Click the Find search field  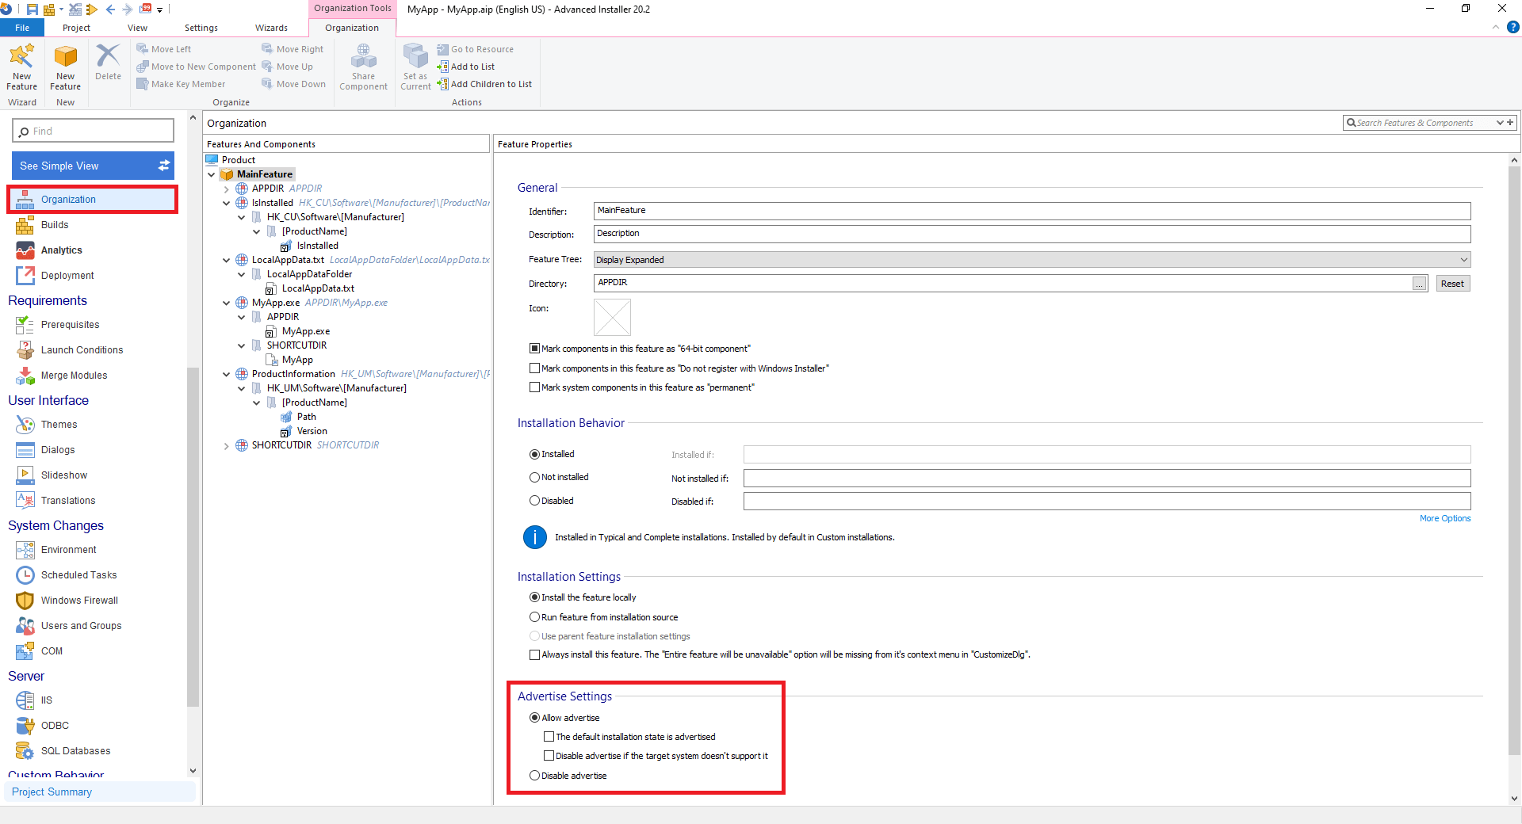94,131
